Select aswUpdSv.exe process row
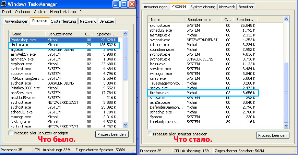Viewport: 298px width, 155px height. coord(64,98)
